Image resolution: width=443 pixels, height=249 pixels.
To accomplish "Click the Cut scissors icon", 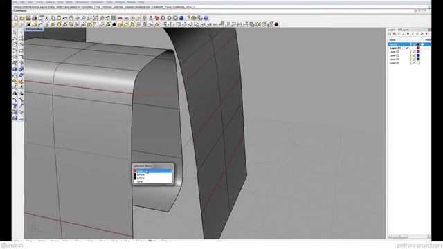I will pos(47,18).
